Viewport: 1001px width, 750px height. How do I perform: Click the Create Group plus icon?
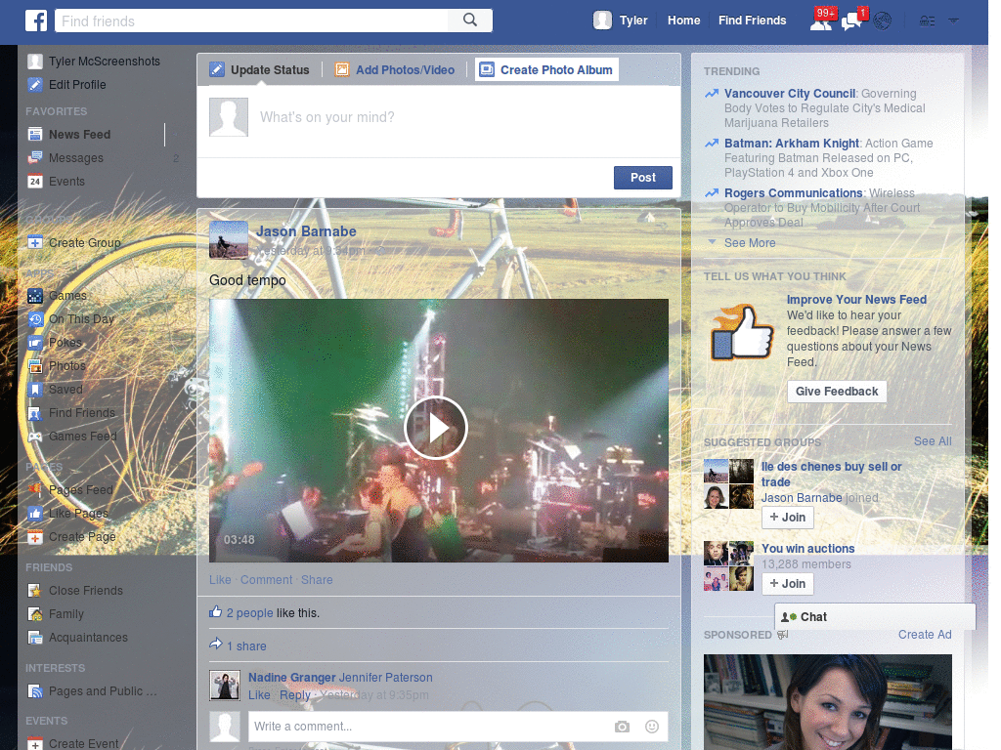[35, 242]
